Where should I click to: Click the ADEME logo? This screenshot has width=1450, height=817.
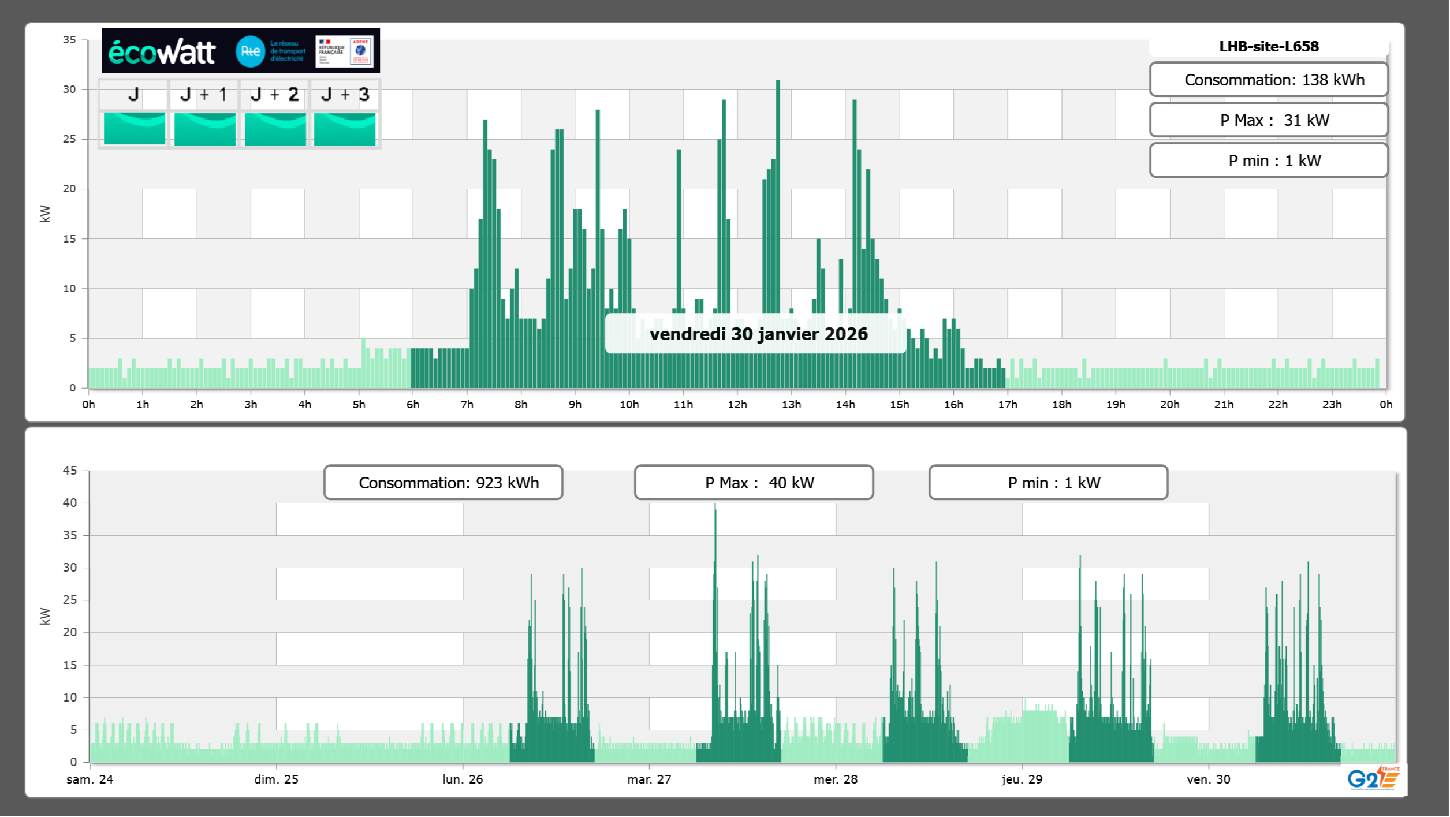tap(361, 51)
